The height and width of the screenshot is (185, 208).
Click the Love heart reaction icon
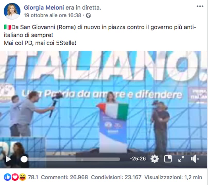tap(15, 177)
